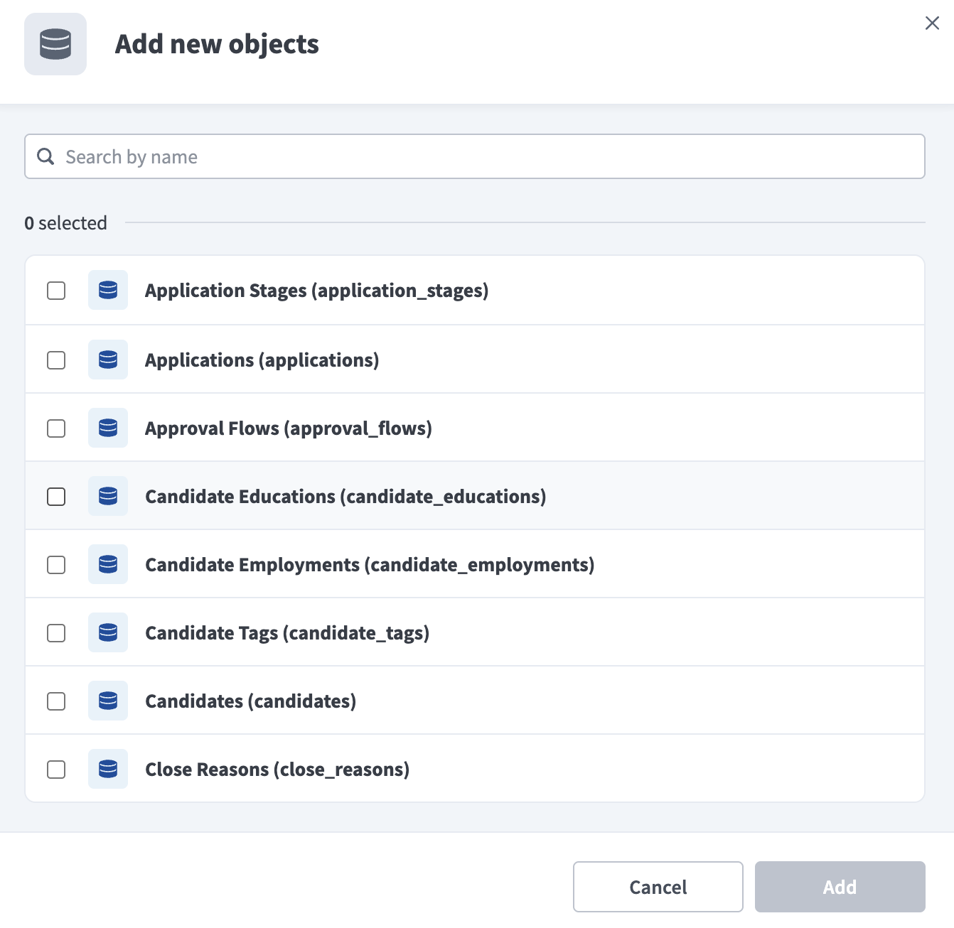Image resolution: width=954 pixels, height=928 pixels.
Task: Select the Candidate Educations checkbox
Action: [x=56, y=497]
